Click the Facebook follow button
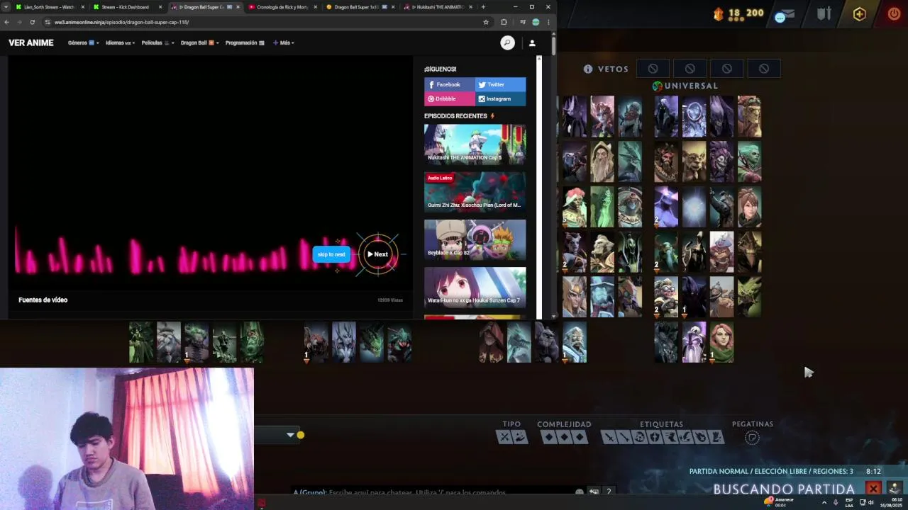The width and height of the screenshot is (908, 510). click(x=449, y=84)
